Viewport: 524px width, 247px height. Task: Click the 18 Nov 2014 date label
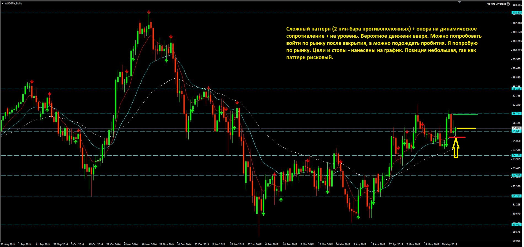coord(149,245)
